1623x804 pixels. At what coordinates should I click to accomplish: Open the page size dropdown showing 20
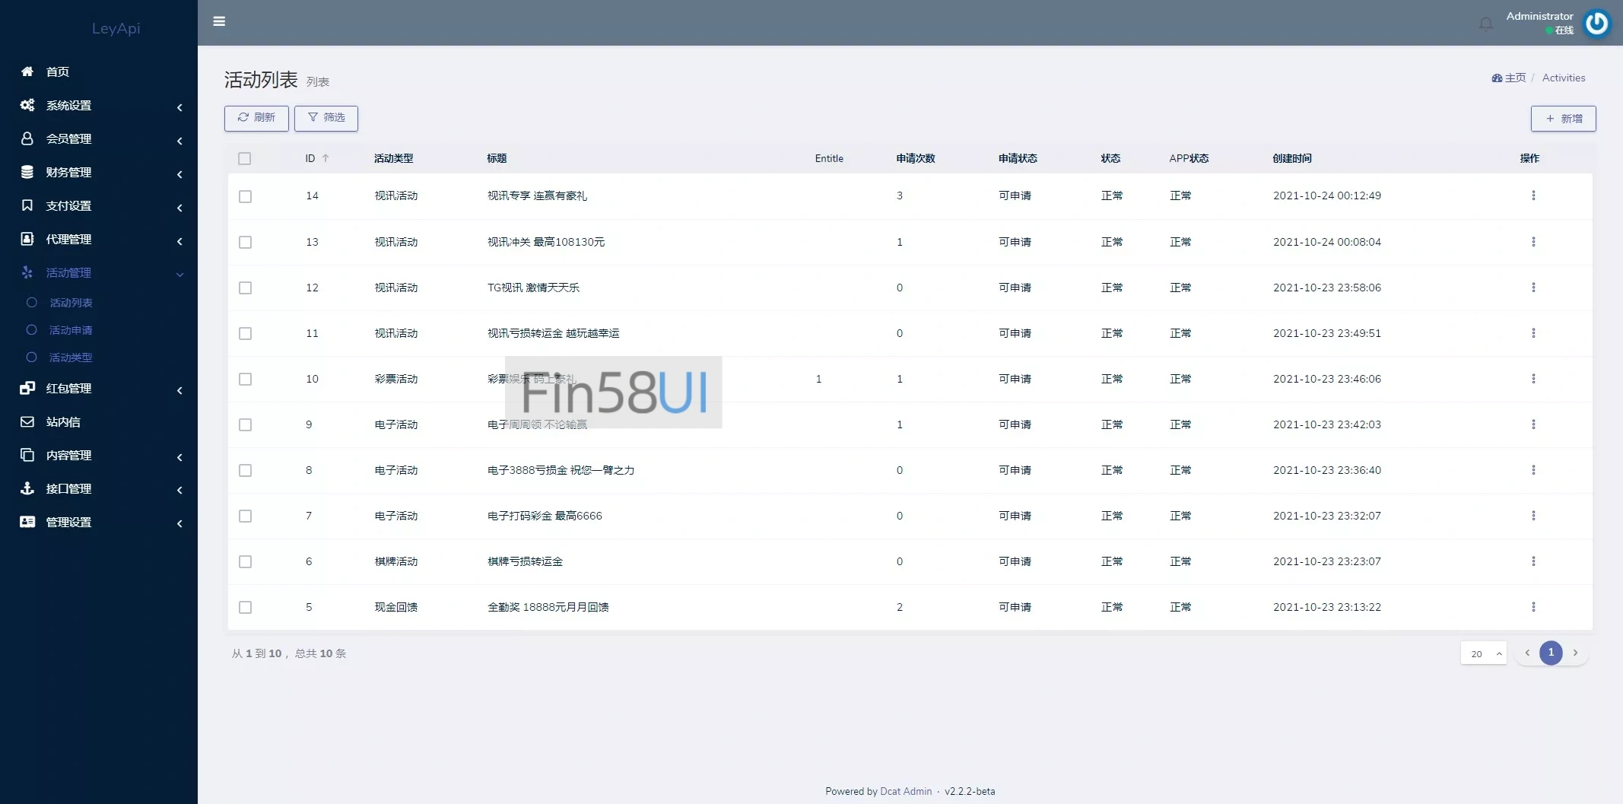point(1482,653)
